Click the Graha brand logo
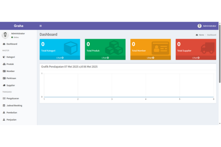Viewport: 221px width, 147px height. point(18,26)
